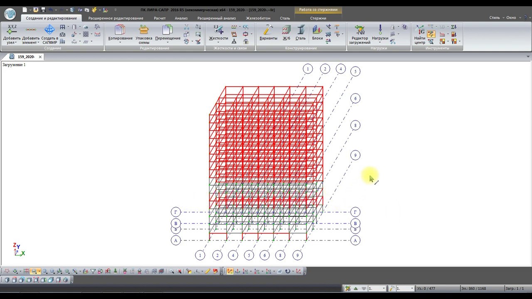Click the Добавить узел (add node) icon
The image size is (532, 299).
tap(12, 30)
